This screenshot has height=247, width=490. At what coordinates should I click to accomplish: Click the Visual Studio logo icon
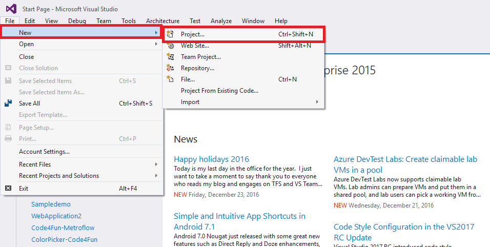[11, 8]
